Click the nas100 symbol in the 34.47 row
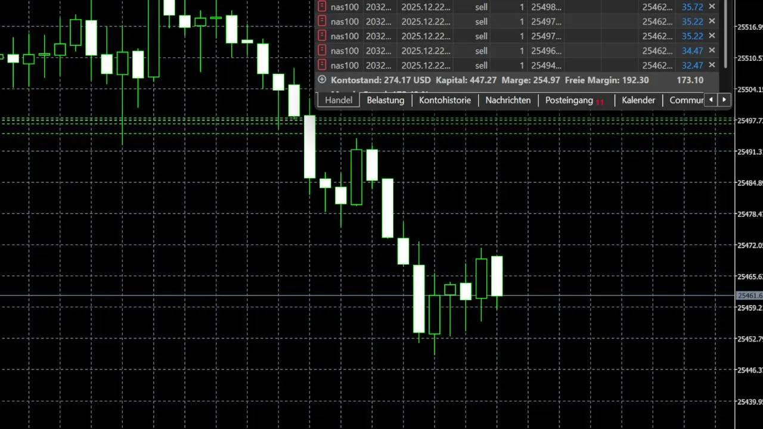Viewport: 763px width, 429px height. pos(345,51)
